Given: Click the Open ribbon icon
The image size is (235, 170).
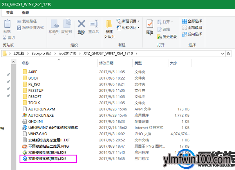Looking at the screenshot, I should [159, 22].
